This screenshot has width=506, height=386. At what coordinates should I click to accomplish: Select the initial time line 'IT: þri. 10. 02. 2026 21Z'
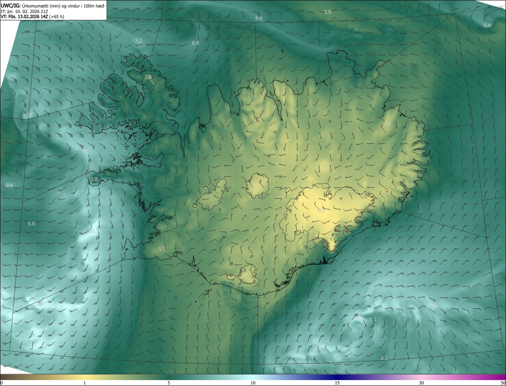point(25,11)
